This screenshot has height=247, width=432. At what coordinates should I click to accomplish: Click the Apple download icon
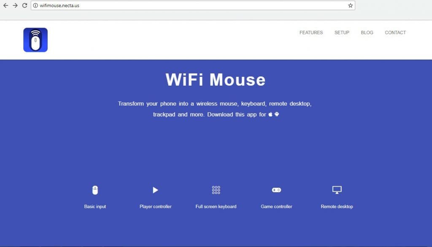coord(270,114)
